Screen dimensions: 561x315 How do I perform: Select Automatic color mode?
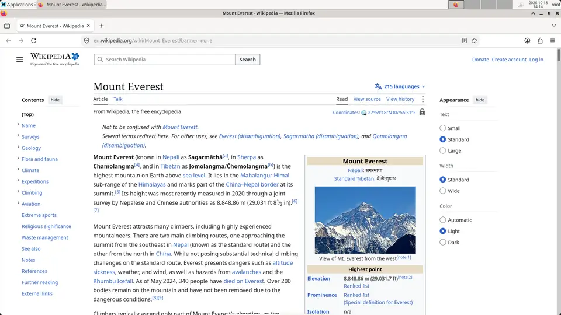442,220
